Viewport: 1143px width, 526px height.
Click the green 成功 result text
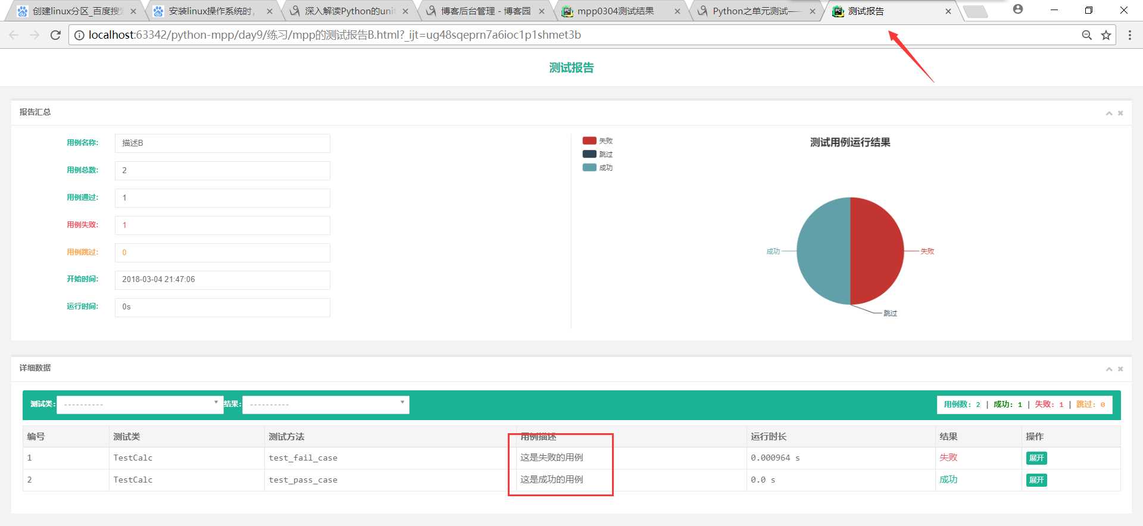pos(948,480)
